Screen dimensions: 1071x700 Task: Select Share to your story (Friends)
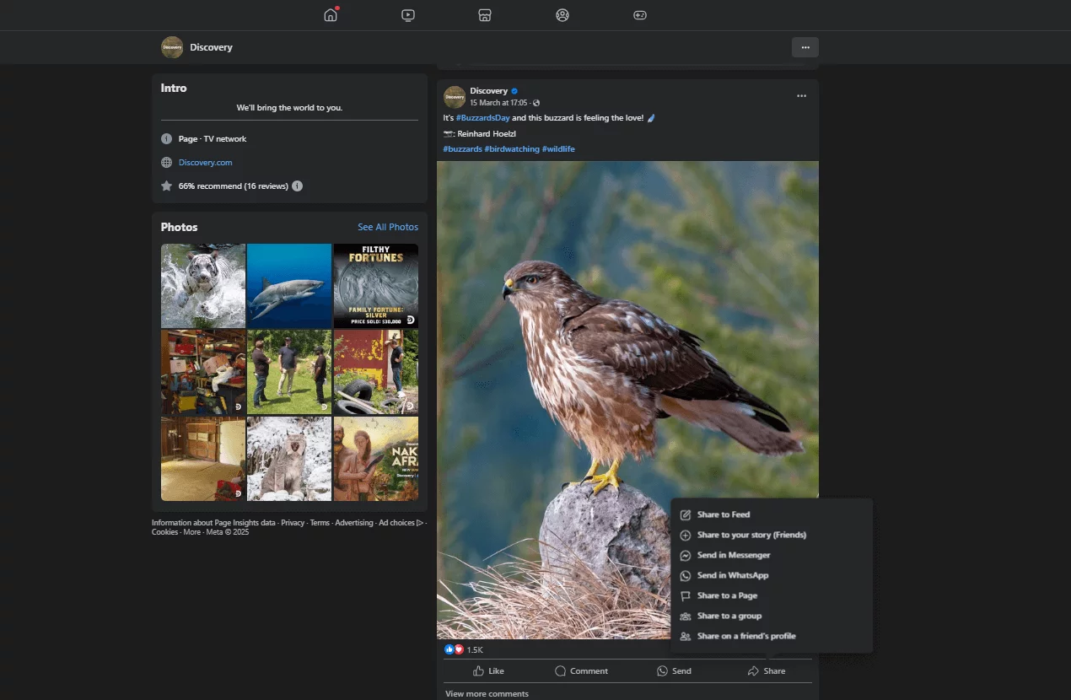[x=772, y=535]
